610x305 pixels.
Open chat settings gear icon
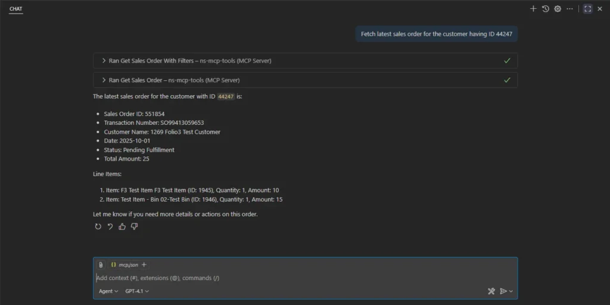click(558, 8)
